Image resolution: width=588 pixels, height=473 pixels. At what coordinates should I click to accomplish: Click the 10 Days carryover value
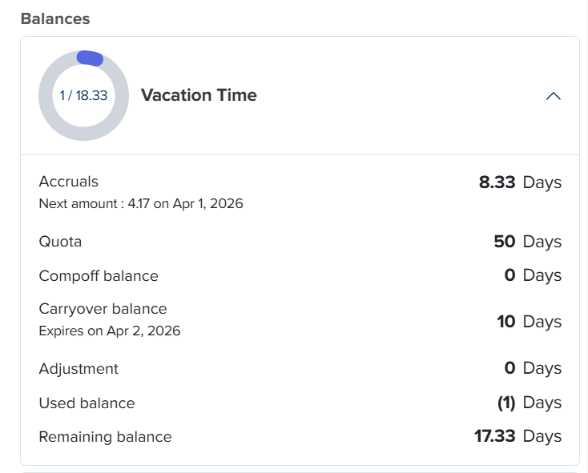[x=529, y=322]
